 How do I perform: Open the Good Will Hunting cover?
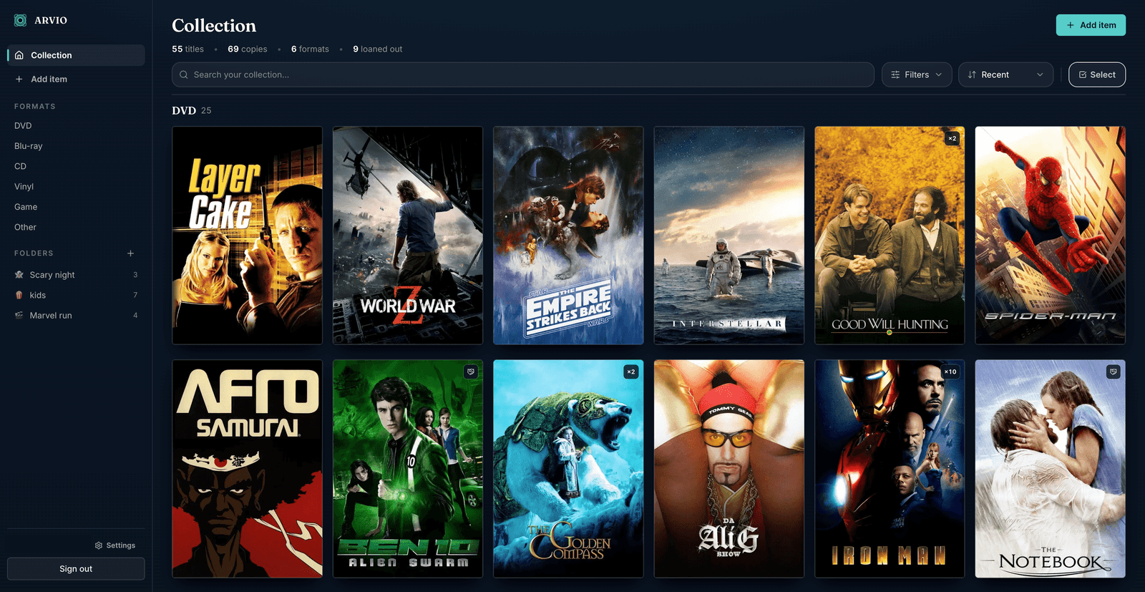click(890, 236)
